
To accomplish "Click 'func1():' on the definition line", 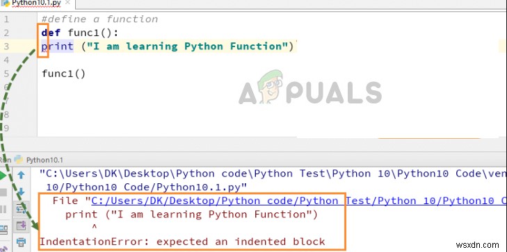I will tap(93, 33).
